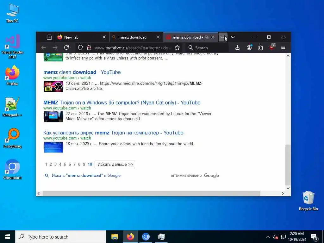Click the uBlock Origin extension icon

tap(272, 47)
